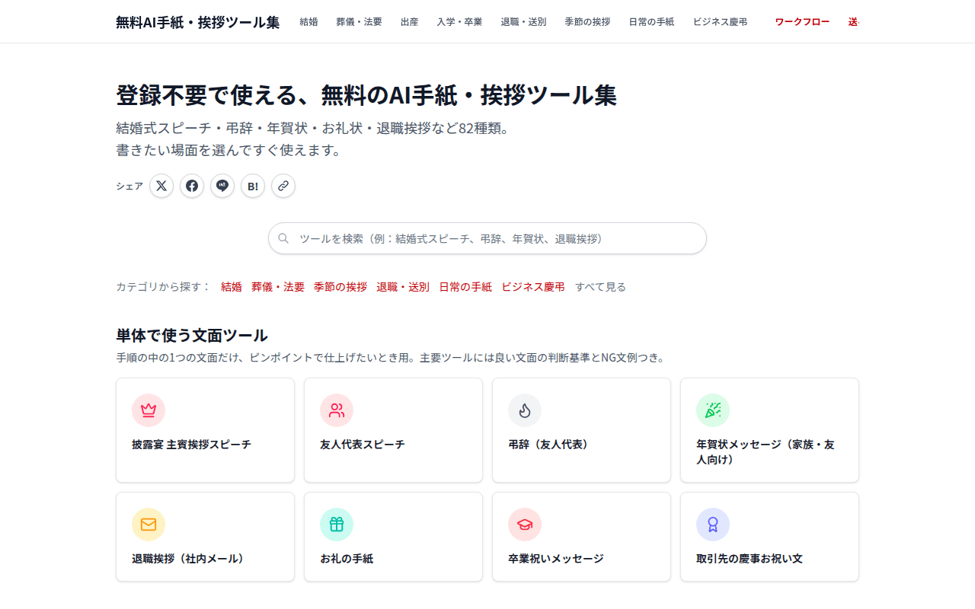Open ワークフロー in top navigation
975x609 pixels.
(x=803, y=21)
